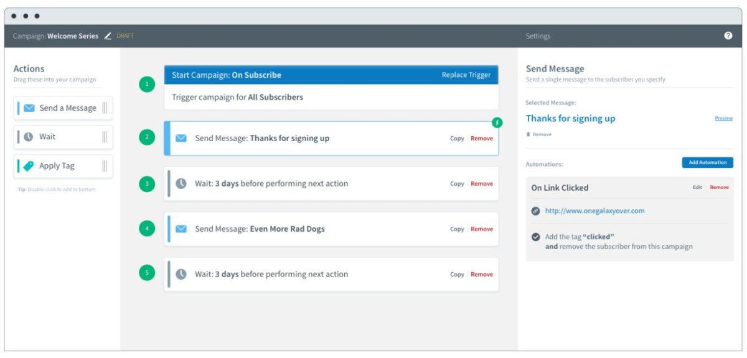Copy the step 5 Wait action
Screen dimensions: 747x358
click(x=457, y=275)
